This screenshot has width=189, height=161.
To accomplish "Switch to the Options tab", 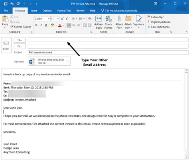I will tap(47, 11).
